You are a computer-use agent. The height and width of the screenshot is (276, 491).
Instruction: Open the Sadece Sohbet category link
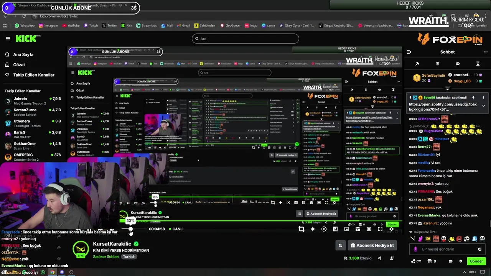pyautogui.click(x=106, y=256)
